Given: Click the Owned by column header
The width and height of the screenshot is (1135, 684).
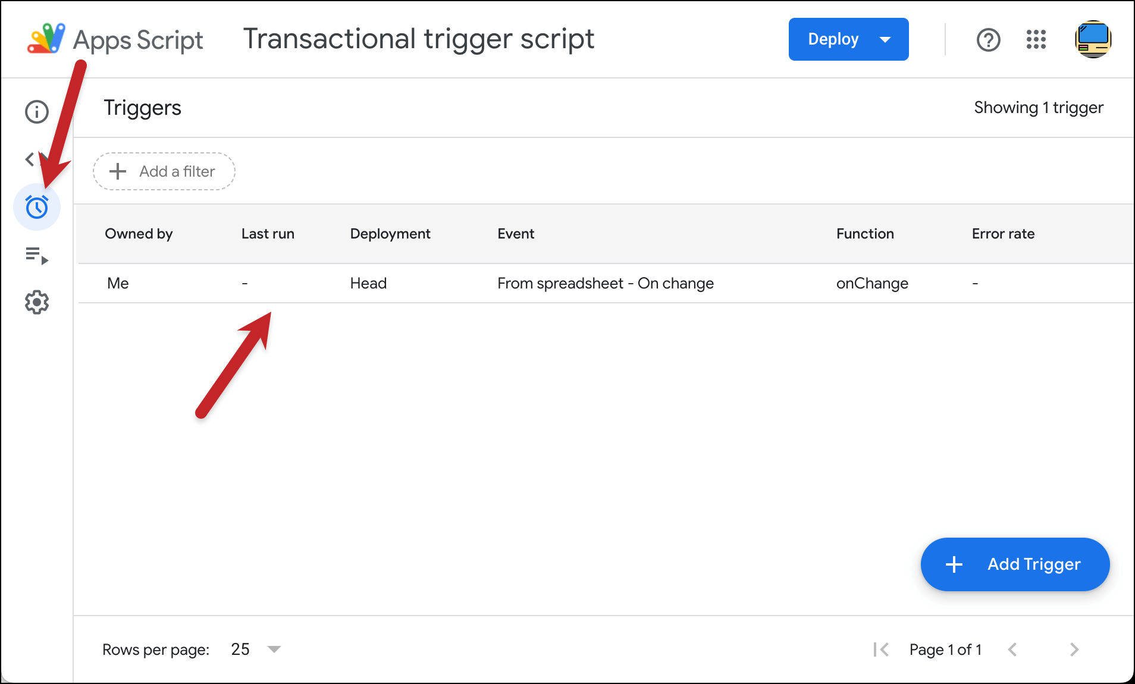Looking at the screenshot, I should (x=139, y=234).
